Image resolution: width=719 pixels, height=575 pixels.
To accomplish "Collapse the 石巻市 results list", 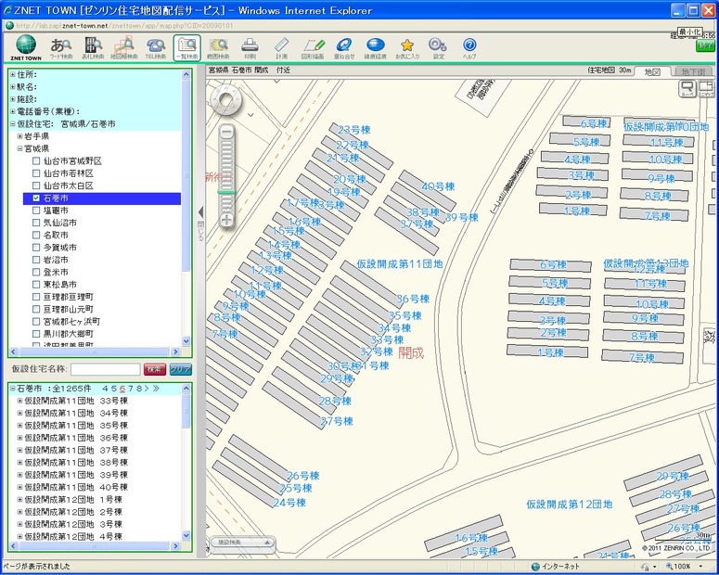I will click(x=13, y=389).
